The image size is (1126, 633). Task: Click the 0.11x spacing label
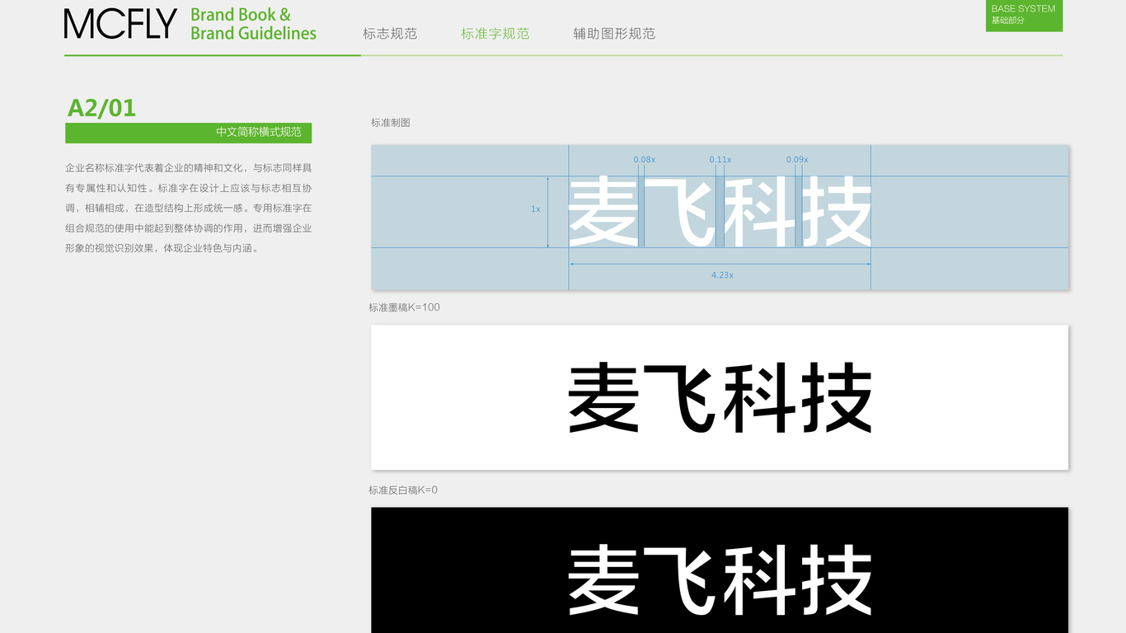coord(720,159)
